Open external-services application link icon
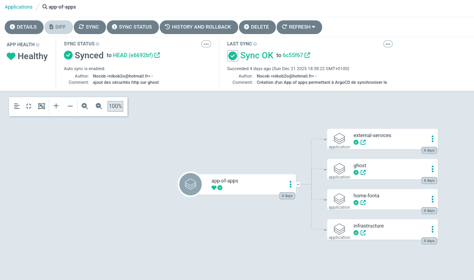The image size is (474, 280). 363,142
